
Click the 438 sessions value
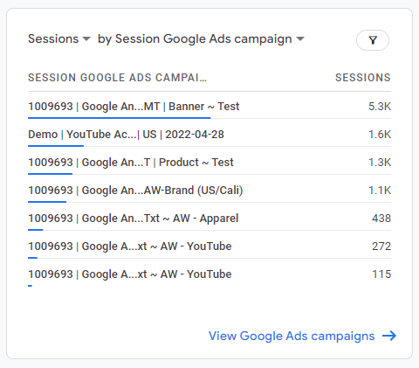tap(381, 219)
